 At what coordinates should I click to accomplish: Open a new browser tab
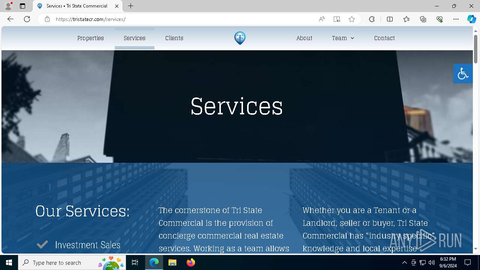(130, 6)
